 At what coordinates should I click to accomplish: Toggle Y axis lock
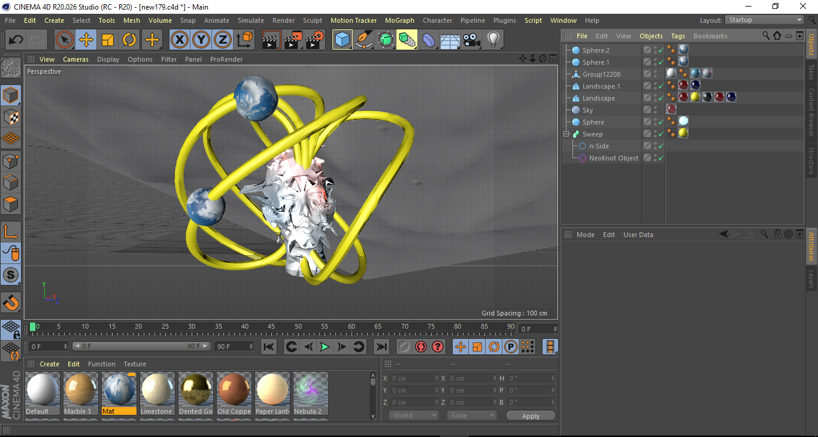[x=201, y=40]
